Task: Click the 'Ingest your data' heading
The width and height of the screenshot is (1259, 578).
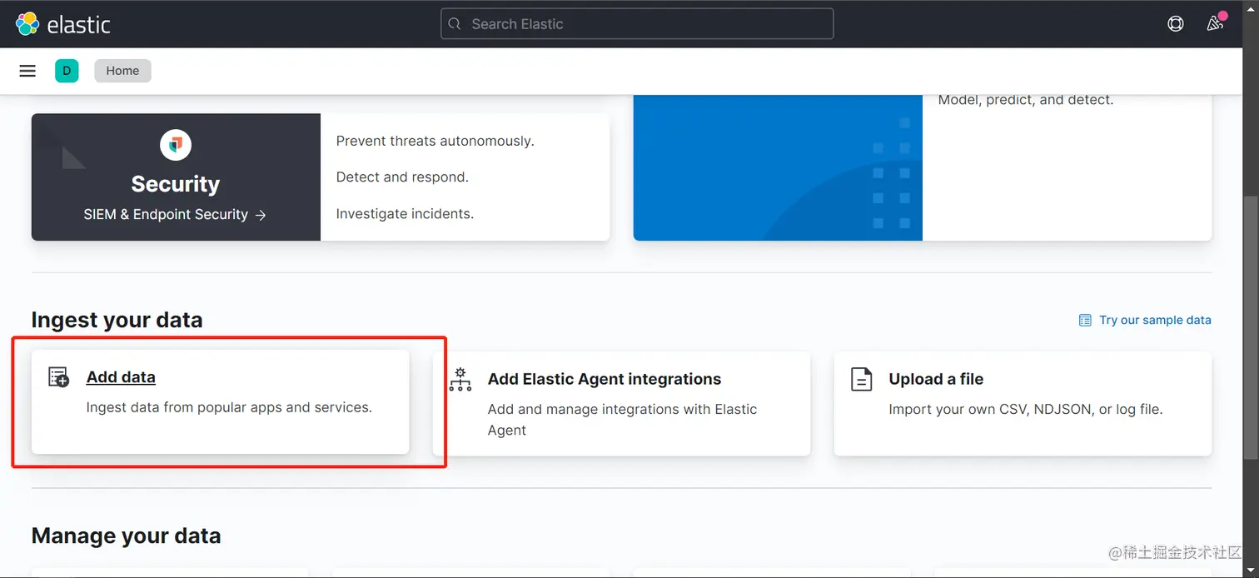Action: tap(117, 320)
